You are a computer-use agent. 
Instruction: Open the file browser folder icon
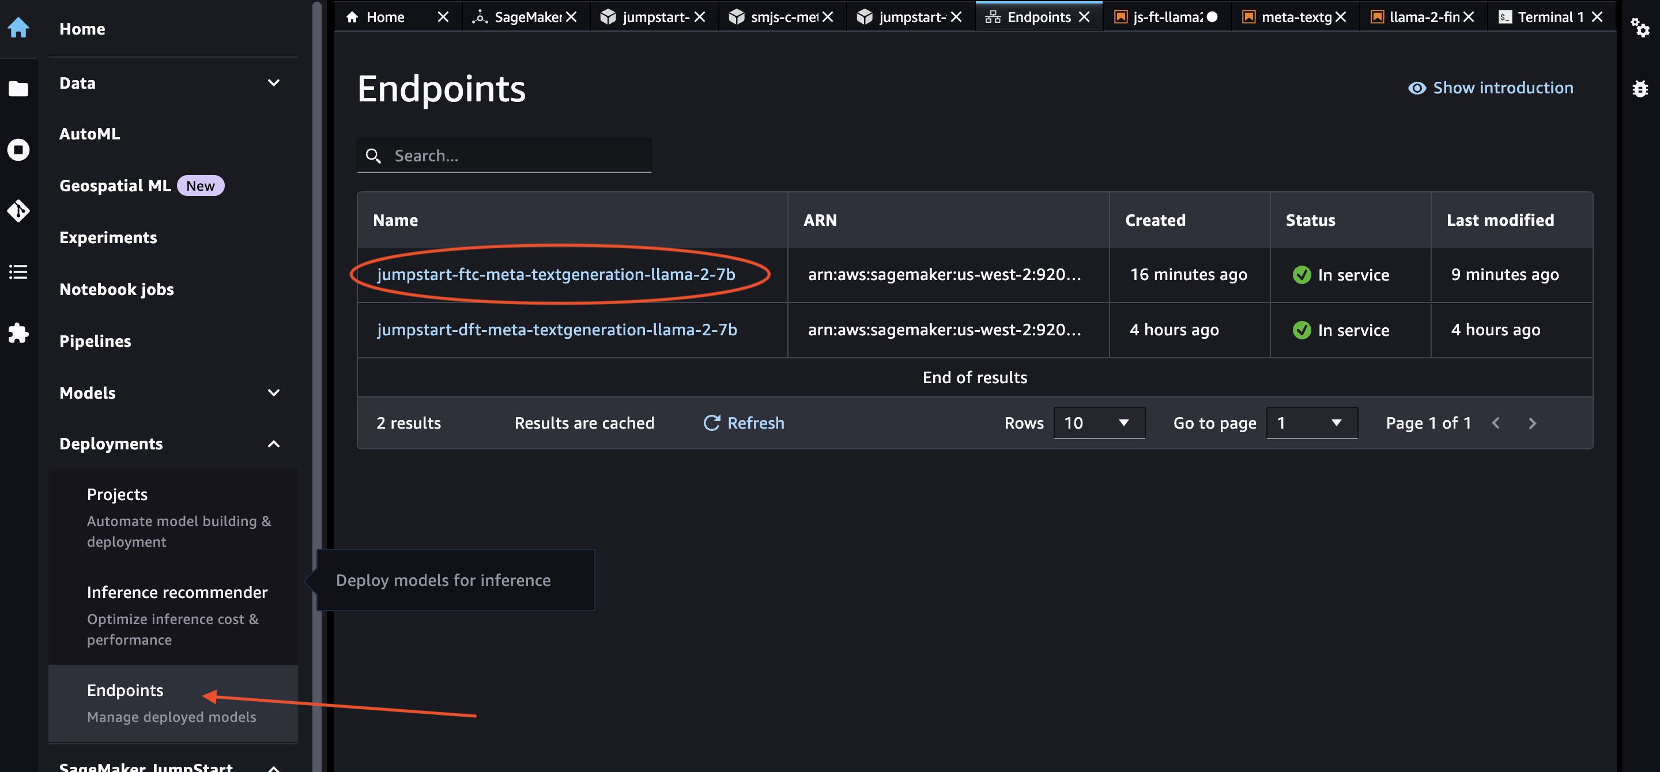pos(18,88)
